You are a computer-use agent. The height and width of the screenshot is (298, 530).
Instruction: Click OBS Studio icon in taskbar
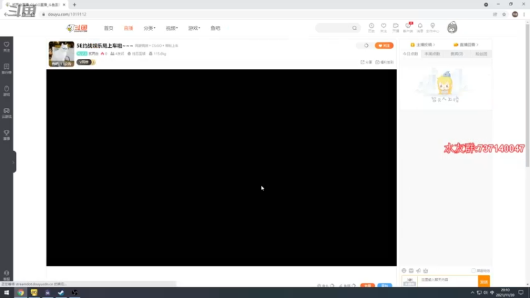(x=74, y=293)
